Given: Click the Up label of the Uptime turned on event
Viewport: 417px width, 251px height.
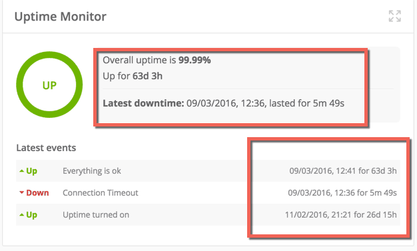Looking at the screenshot, I should 32,215.
